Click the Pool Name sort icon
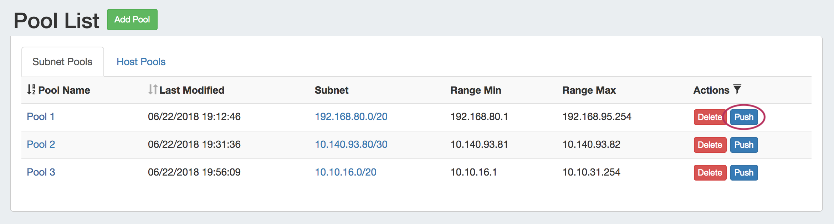834x224 pixels. tap(31, 90)
